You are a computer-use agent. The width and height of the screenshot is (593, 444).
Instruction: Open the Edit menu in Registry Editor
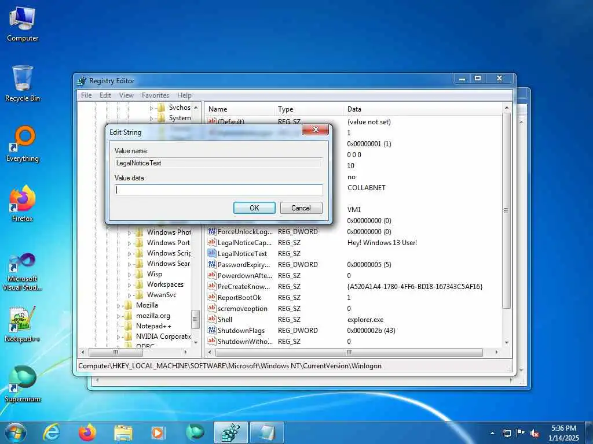pos(105,95)
